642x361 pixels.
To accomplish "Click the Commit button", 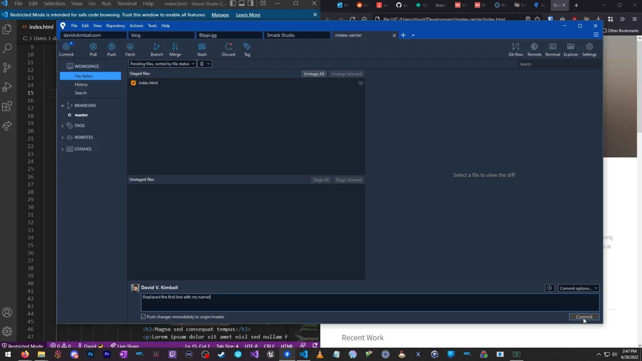I will pos(584,317).
